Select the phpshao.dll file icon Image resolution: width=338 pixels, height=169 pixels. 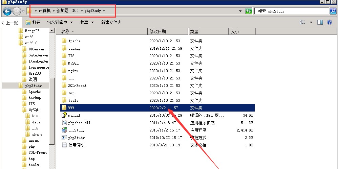pos(64,123)
